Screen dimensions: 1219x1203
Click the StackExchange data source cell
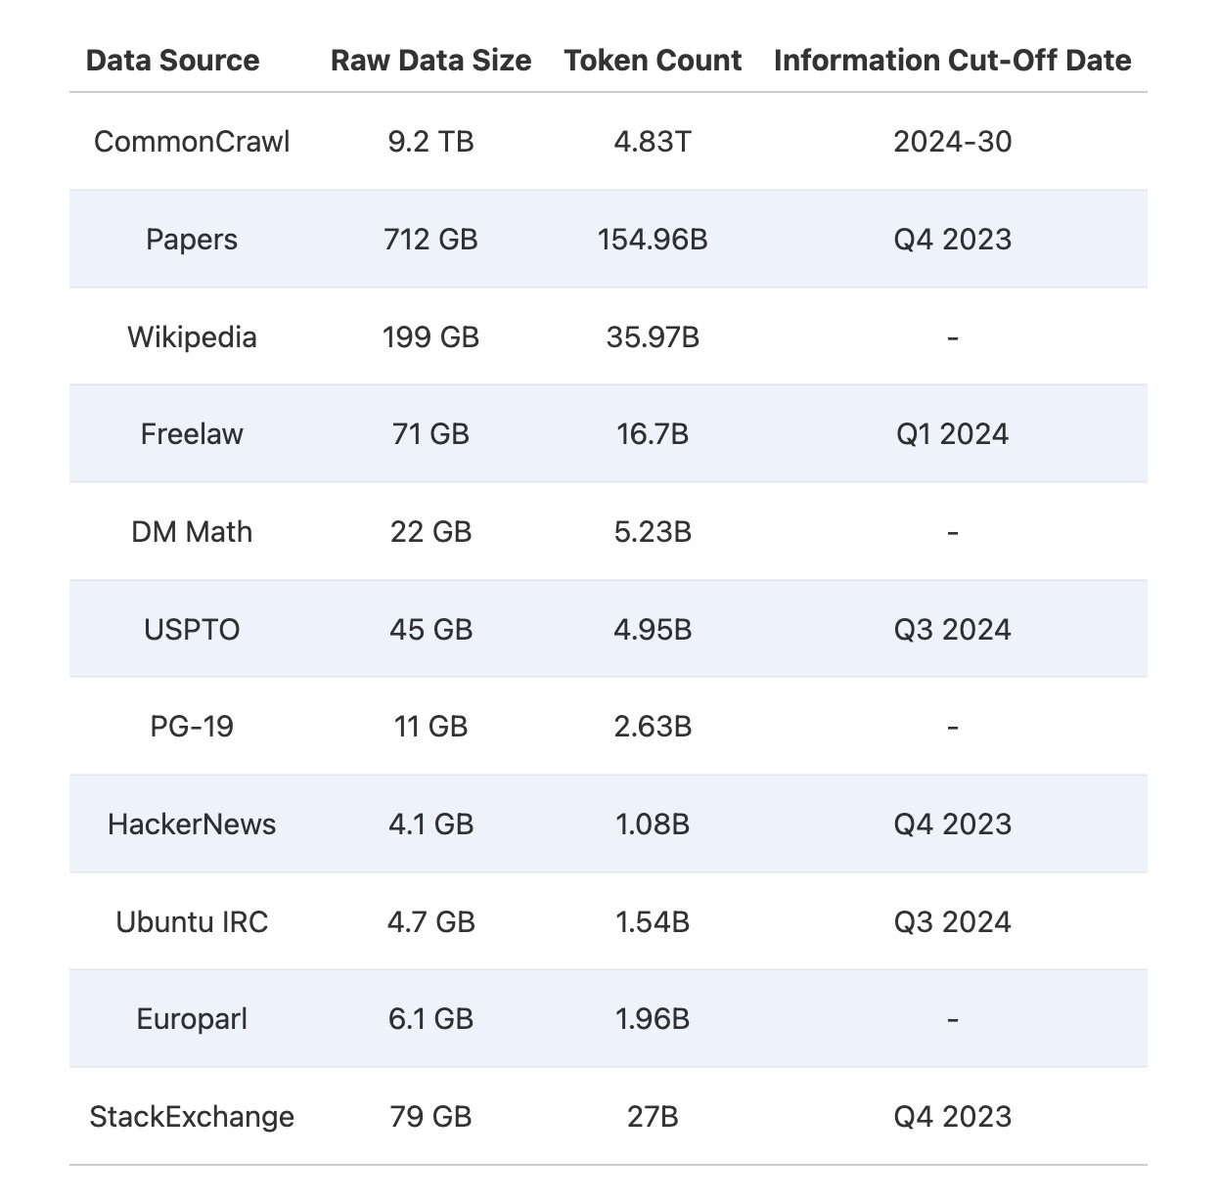pos(192,1117)
